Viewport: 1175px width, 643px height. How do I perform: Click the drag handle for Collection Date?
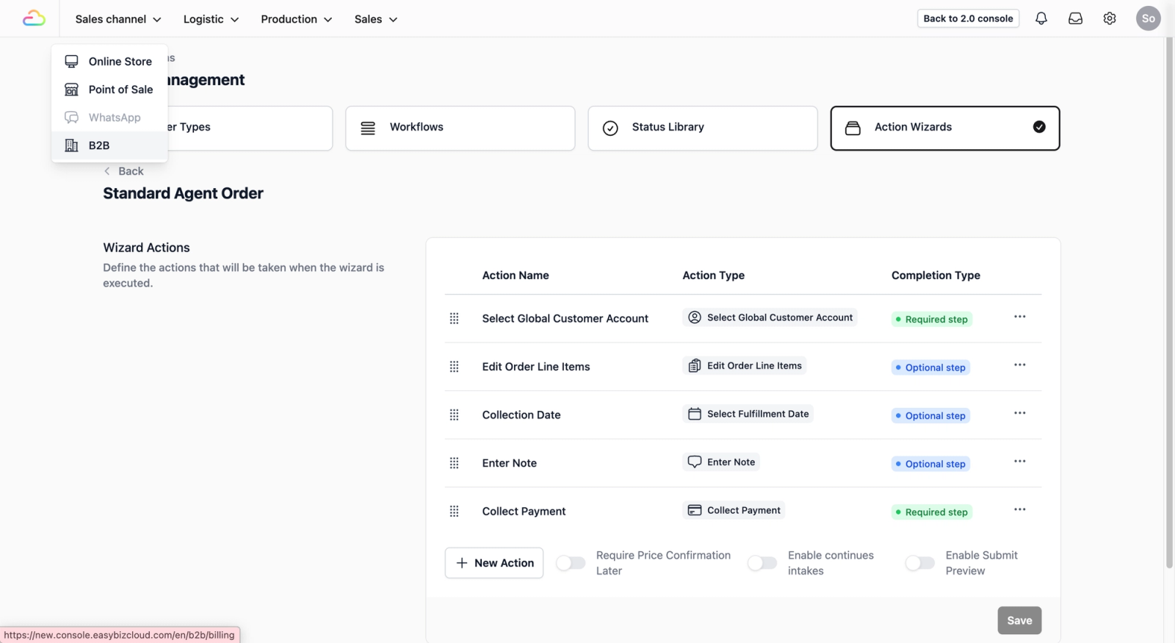tap(454, 415)
